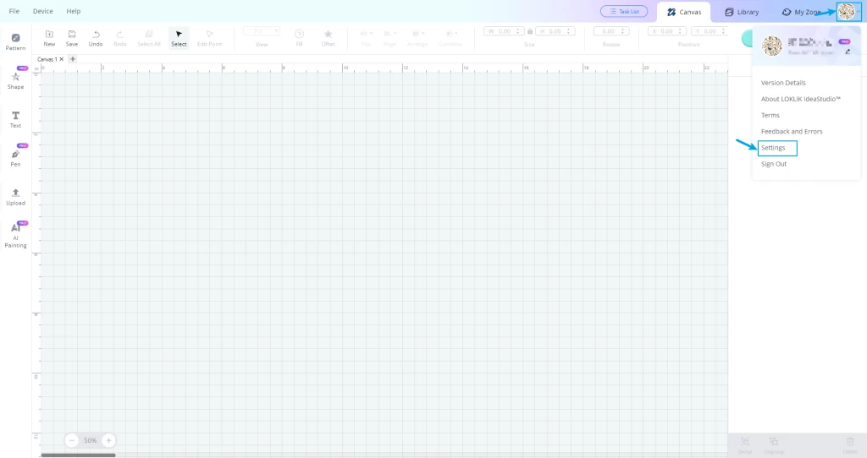Add a new canvas tab

[73, 59]
